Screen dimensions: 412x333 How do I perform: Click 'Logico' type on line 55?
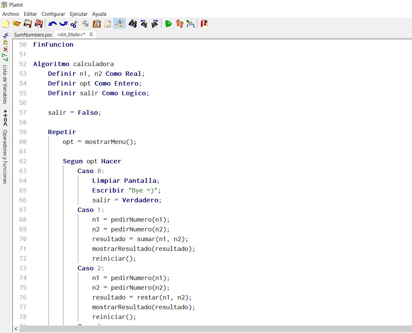click(134, 93)
